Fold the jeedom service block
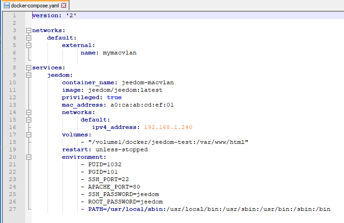Image resolution: width=344 pixels, height=223 pixels. 29,75
